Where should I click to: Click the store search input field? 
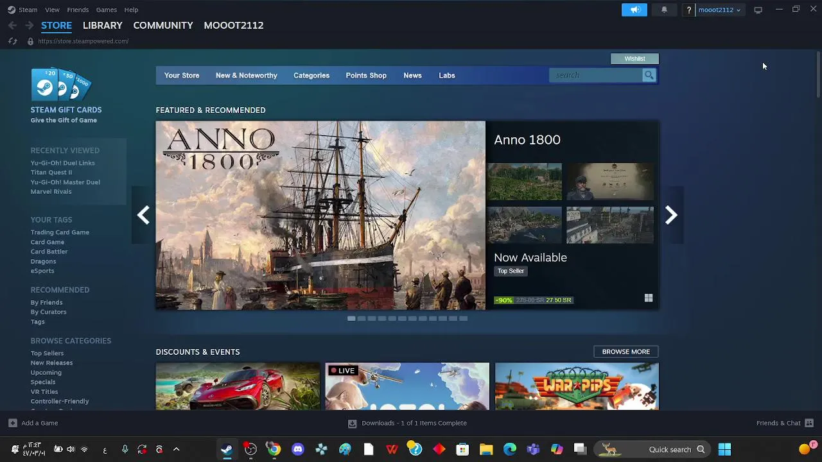(597, 75)
